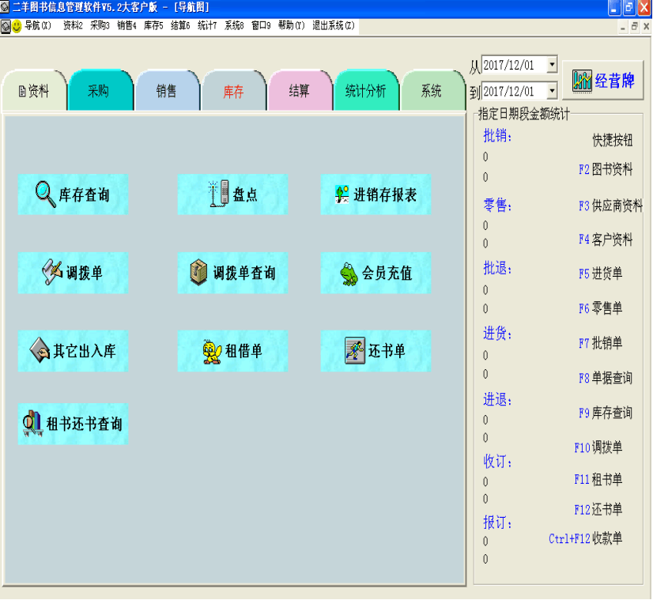653x600 pixels.
Task: Select the 库存 tab
Action: [x=232, y=91]
